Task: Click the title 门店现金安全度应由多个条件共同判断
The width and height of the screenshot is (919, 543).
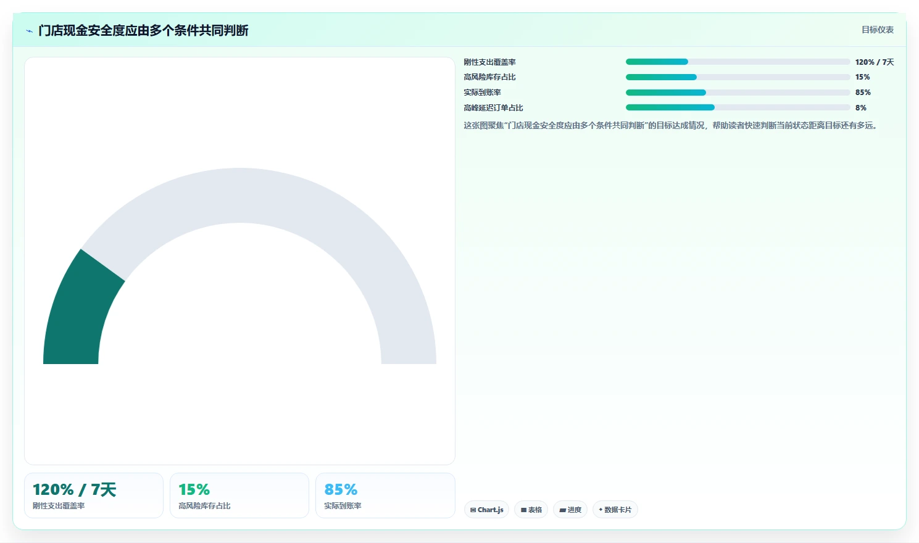Action: click(x=143, y=30)
